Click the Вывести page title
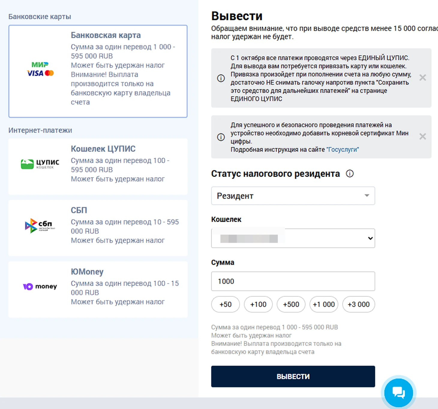438x409 pixels. pos(237,16)
